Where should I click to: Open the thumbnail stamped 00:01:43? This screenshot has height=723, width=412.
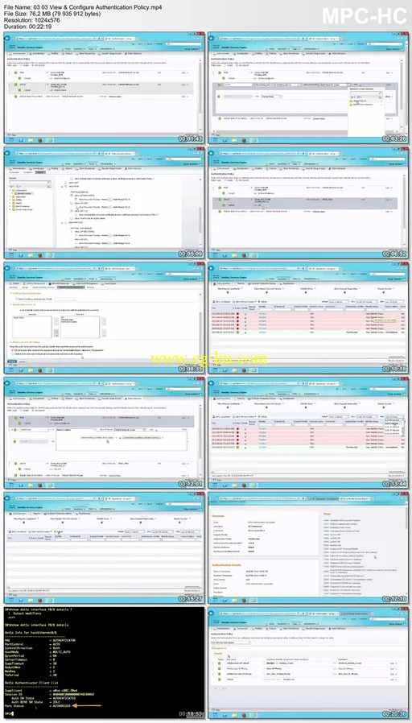(104, 88)
